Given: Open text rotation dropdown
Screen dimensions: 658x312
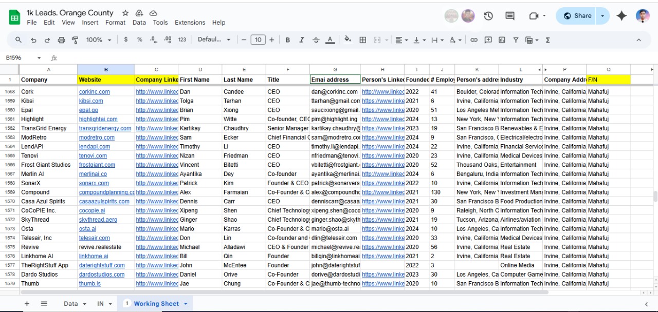Looking at the screenshot, I should click(455, 40).
